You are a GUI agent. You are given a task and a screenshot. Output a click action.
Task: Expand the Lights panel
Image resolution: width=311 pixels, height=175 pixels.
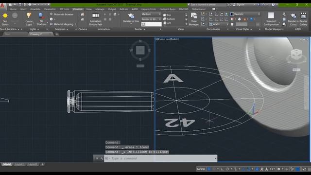pyautogui.click(x=35, y=29)
